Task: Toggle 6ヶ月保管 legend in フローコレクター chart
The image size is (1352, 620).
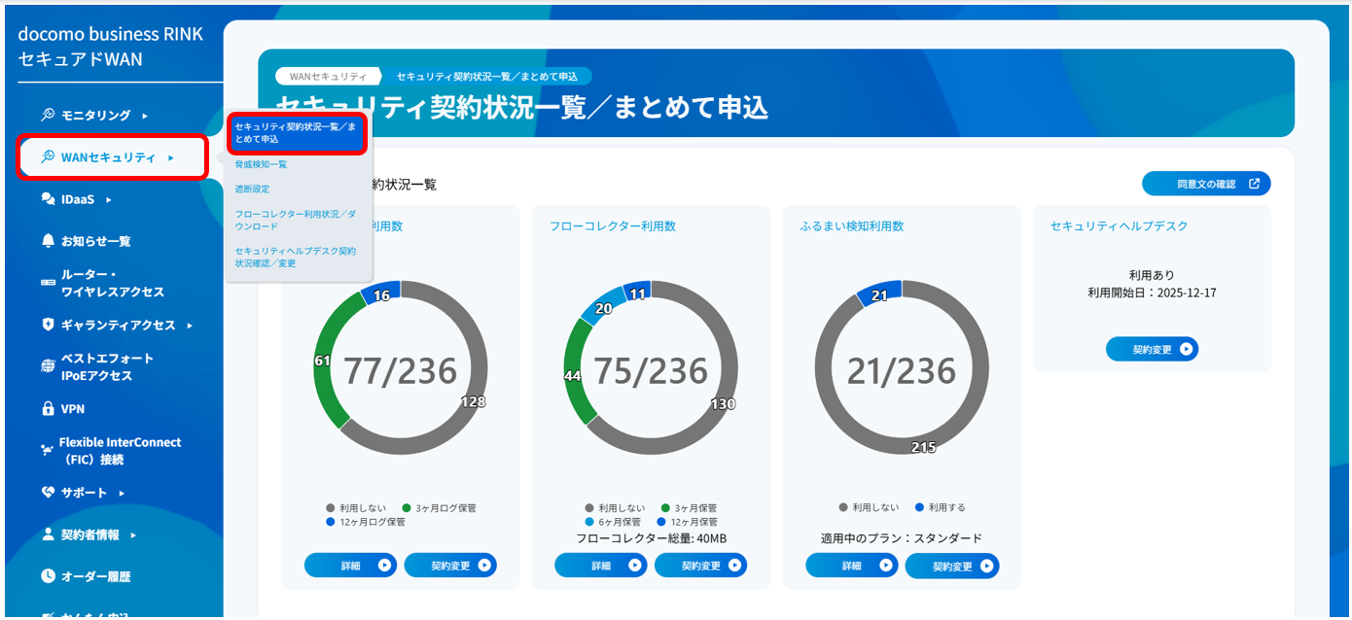Action: (x=612, y=522)
